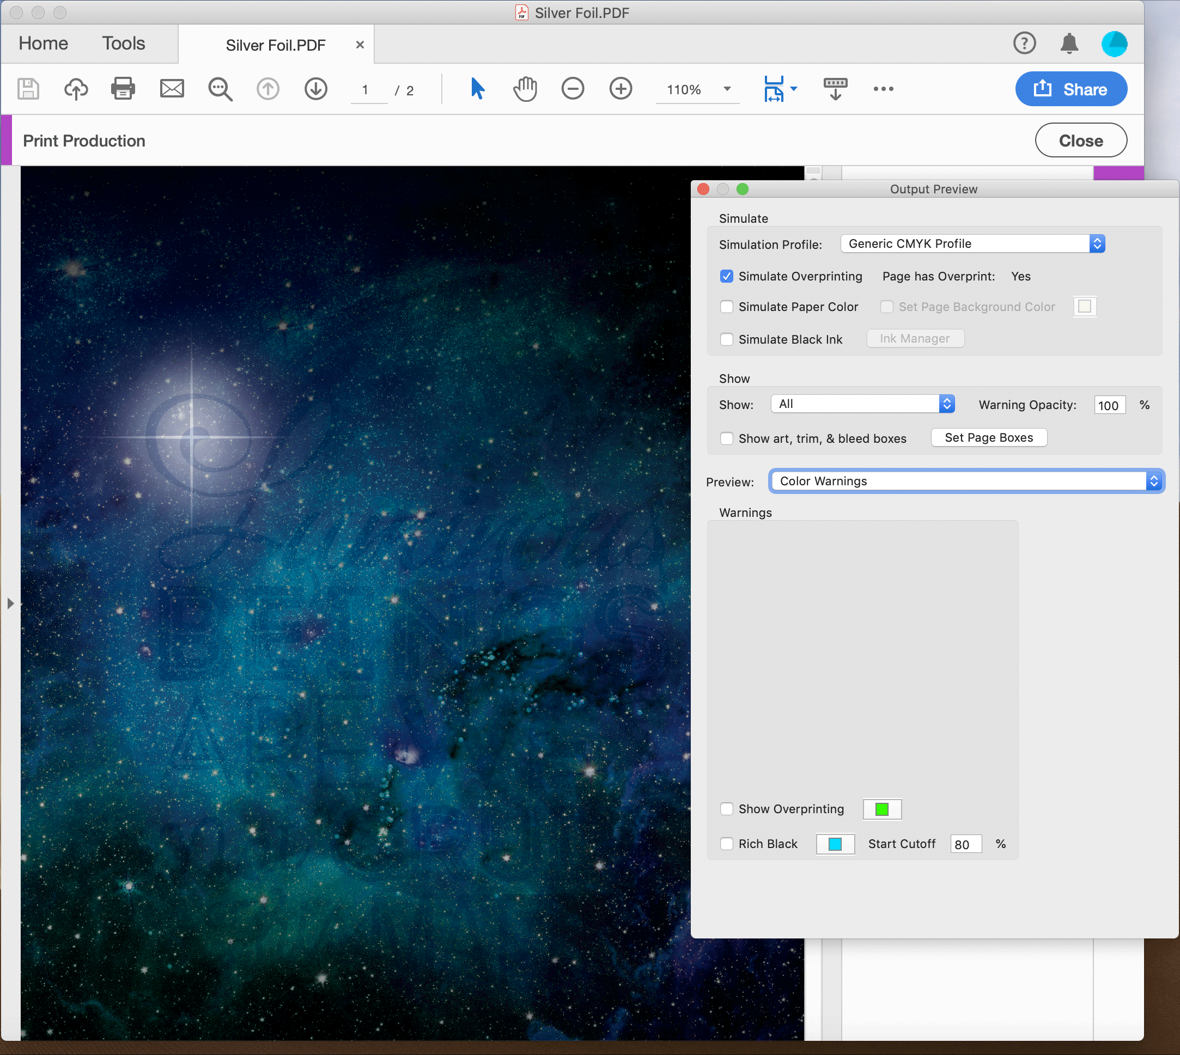Click the zoom in plus icon

pos(621,89)
